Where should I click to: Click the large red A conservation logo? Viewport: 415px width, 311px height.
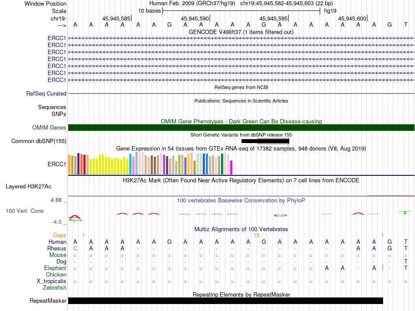pyautogui.click(x=75, y=218)
